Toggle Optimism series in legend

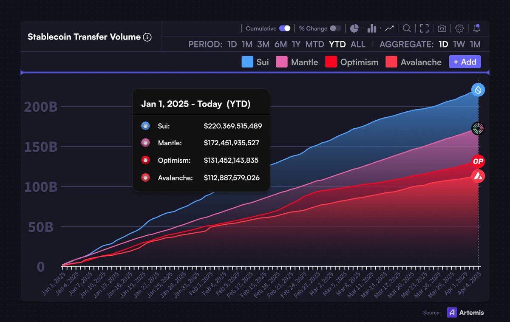point(351,62)
